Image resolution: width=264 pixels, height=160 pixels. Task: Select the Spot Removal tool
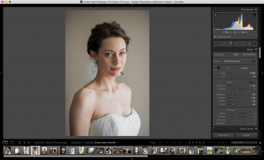223,43
